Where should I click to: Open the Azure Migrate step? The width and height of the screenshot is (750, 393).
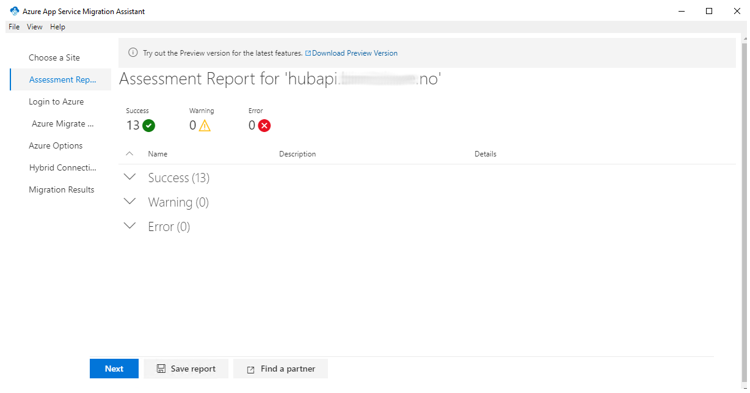point(63,123)
